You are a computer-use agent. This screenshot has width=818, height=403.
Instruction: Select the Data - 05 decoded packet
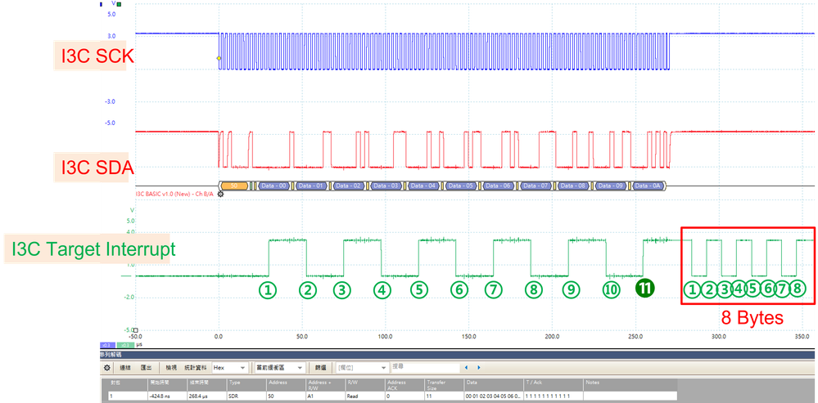[462, 186]
